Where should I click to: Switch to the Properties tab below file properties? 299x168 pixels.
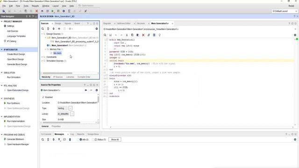tap(56, 126)
